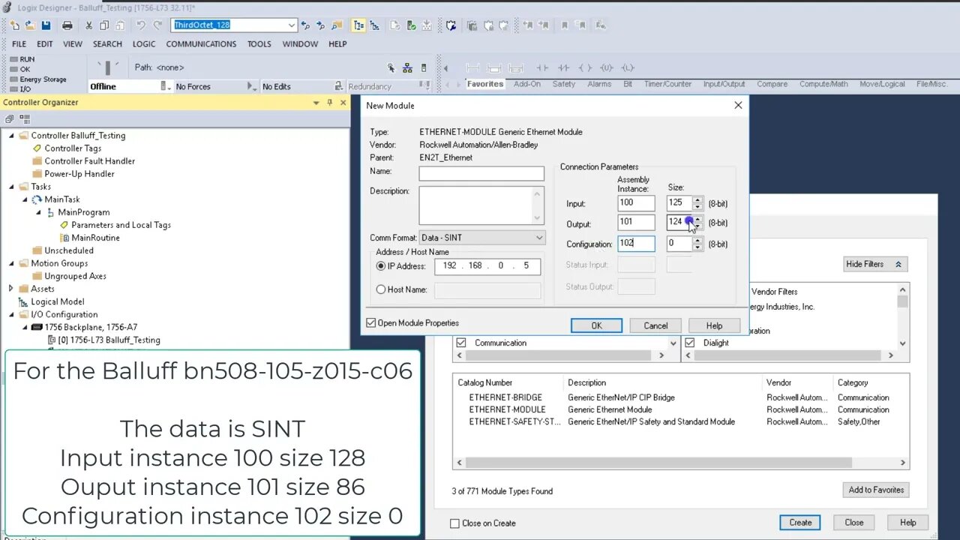Collapse the Controller Balluff_Testing tree node
This screenshot has height=540, width=960.
tap(11, 136)
